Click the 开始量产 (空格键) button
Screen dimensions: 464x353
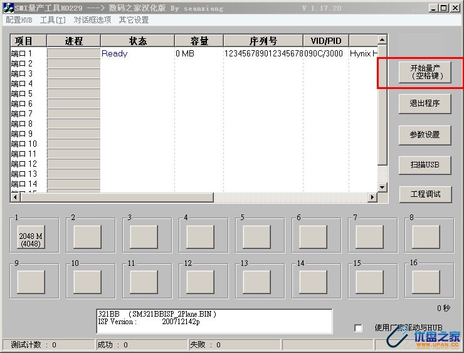coord(425,72)
